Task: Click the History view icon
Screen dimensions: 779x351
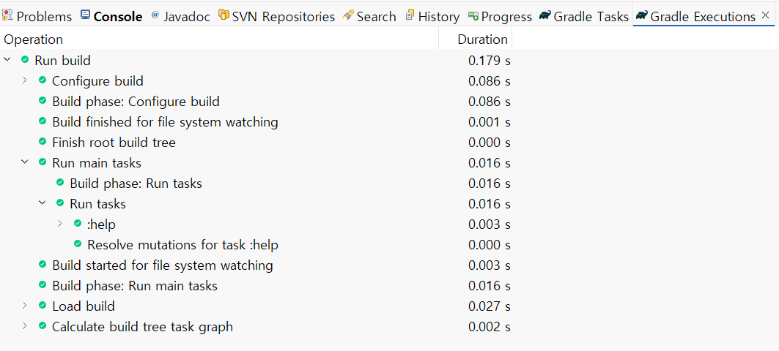Action: pos(410,15)
